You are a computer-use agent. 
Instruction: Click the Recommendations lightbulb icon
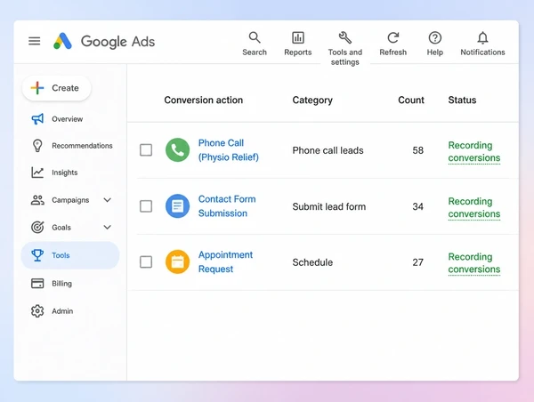(x=37, y=145)
